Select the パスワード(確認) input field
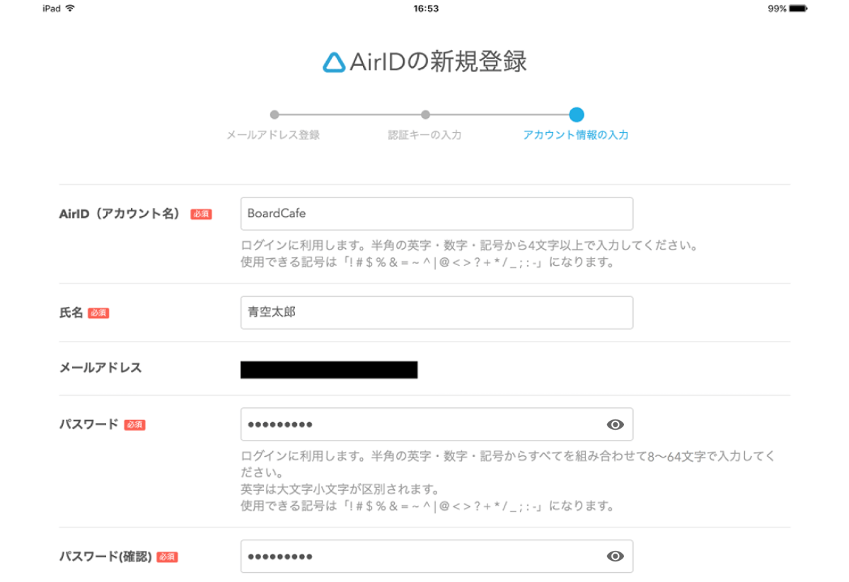 tap(437, 557)
